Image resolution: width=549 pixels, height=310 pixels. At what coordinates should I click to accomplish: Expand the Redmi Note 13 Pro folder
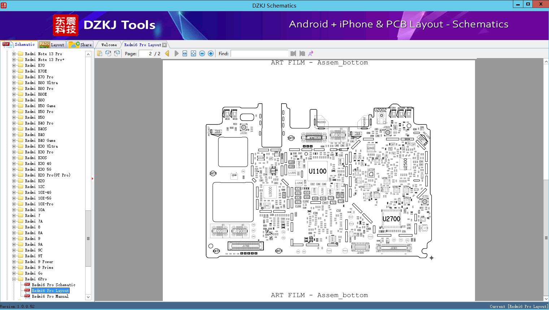(14, 54)
